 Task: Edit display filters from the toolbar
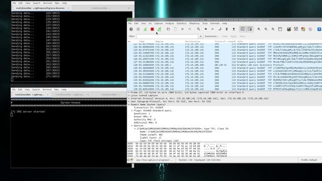296,29
